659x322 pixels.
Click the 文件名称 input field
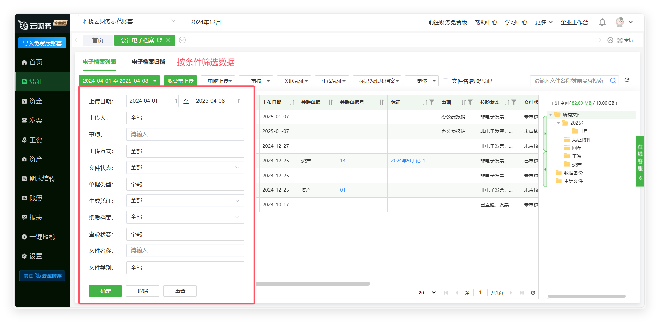tap(185, 250)
